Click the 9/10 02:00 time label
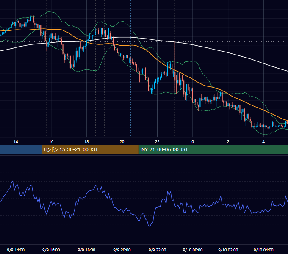 [x=228, y=250]
